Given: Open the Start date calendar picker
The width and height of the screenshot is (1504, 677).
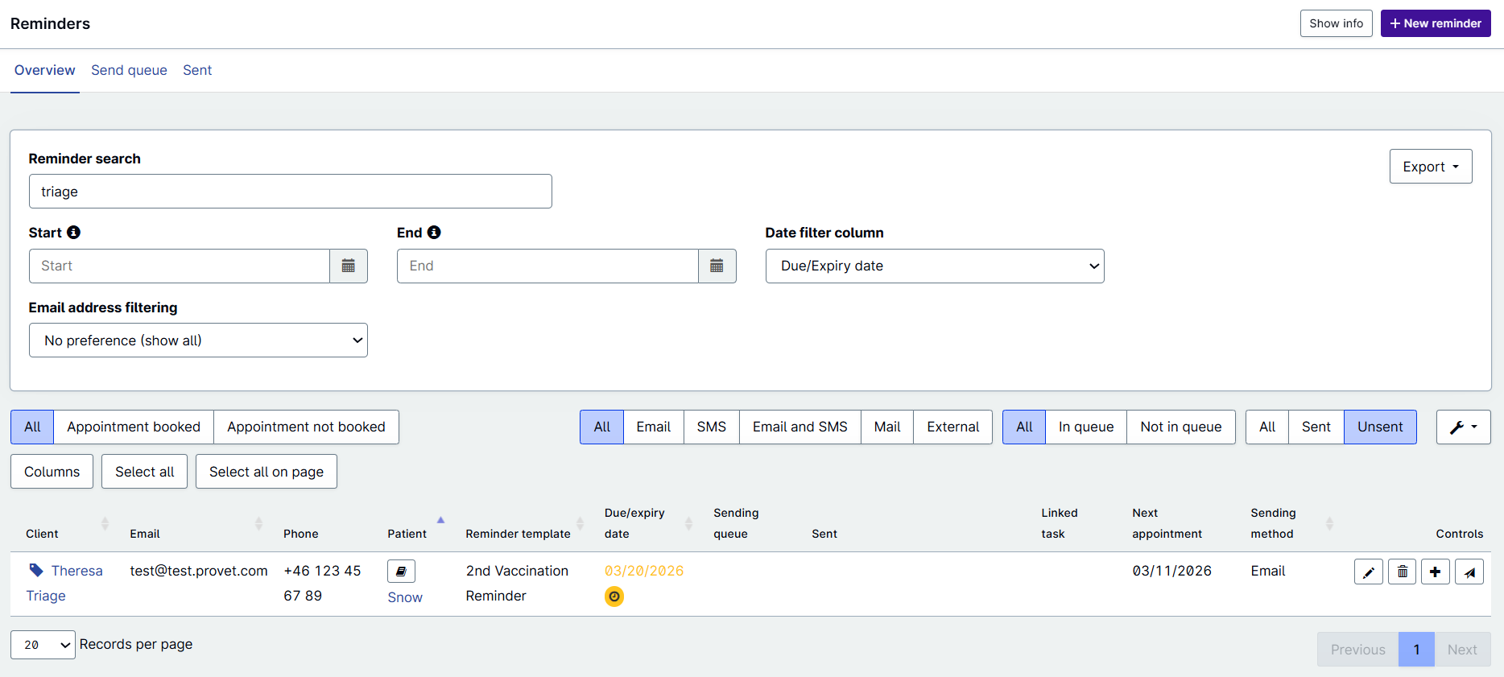Looking at the screenshot, I should point(349,266).
